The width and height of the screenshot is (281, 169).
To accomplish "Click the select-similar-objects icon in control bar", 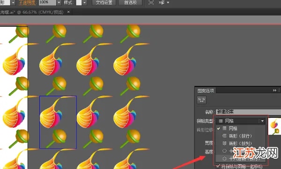I will click(x=162, y=2).
